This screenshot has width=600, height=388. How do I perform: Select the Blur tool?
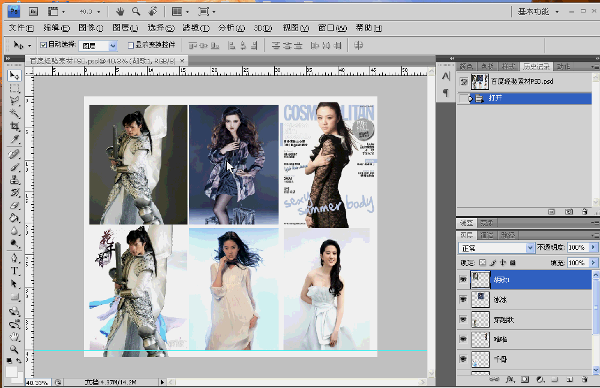[14, 231]
